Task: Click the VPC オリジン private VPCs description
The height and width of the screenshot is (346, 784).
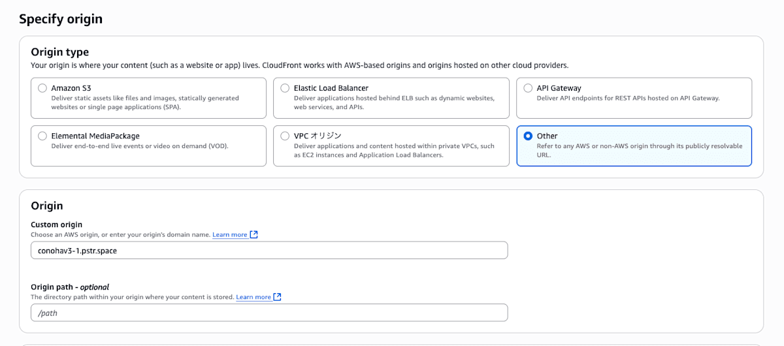Action: [394, 151]
